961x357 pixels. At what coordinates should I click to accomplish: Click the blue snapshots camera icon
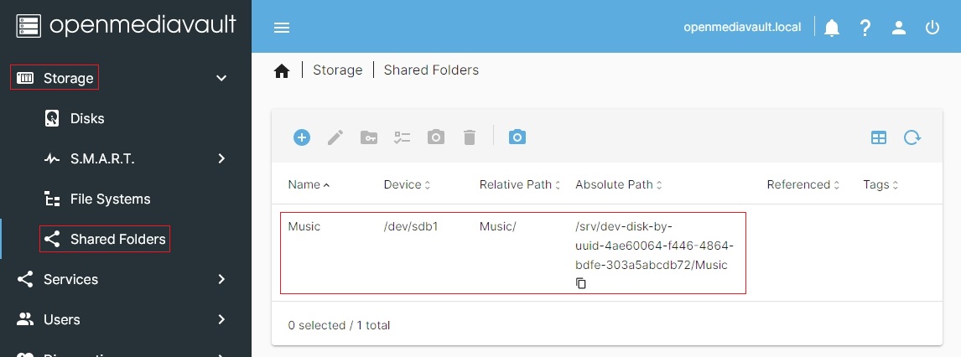click(517, 137)
